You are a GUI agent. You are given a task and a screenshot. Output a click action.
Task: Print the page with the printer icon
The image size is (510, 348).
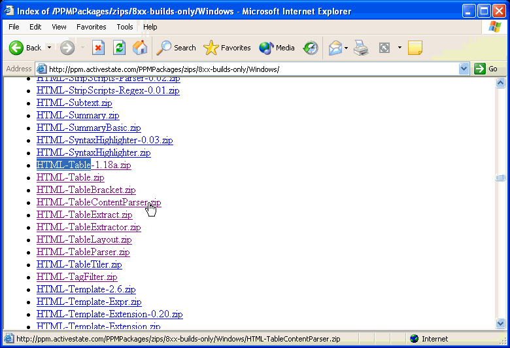(361, 48)
